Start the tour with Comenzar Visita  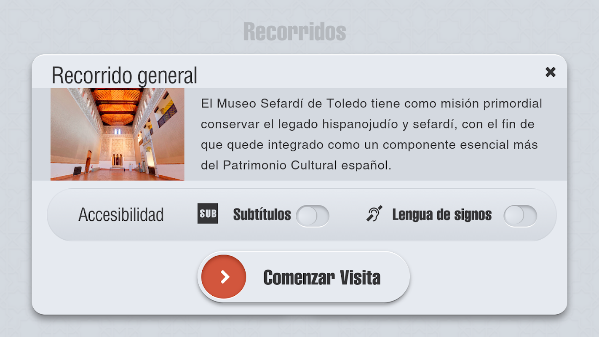(x=304, y=277)
